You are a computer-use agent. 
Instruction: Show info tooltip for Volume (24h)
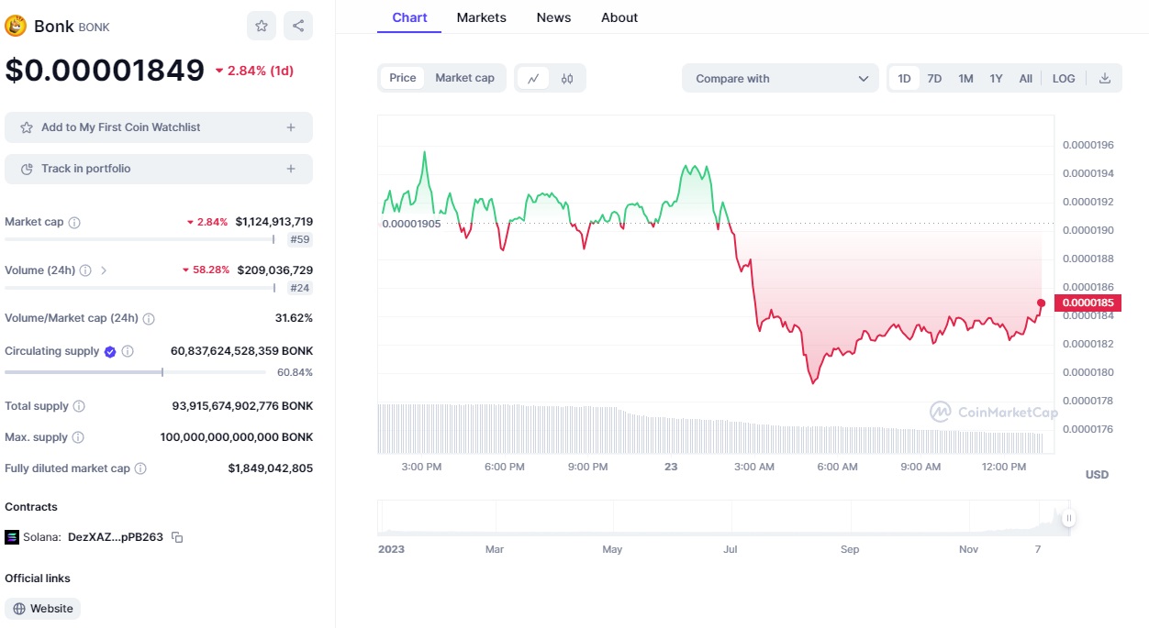click(85, 270)
